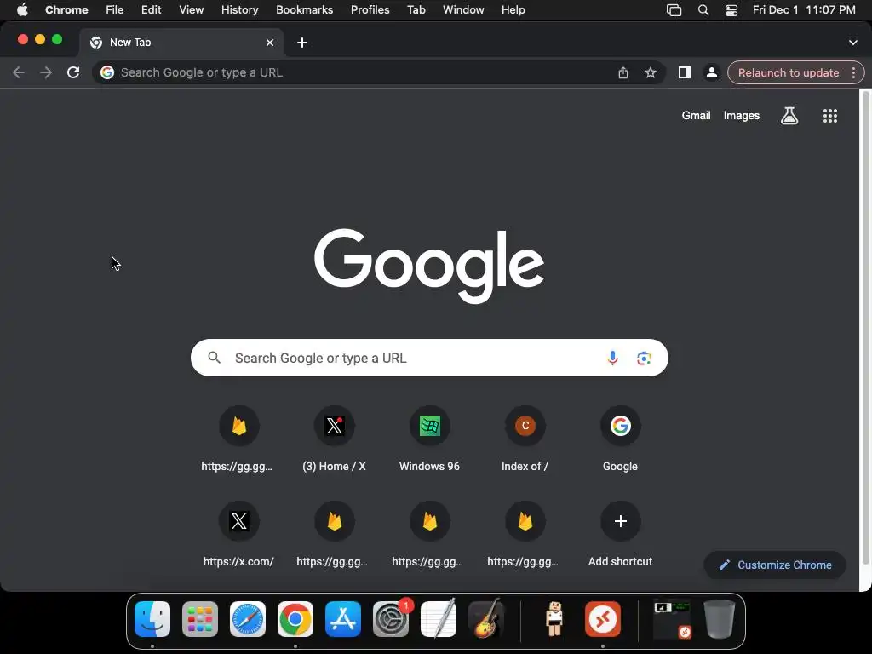Open App Store from the dock
The height and width of the screenshot is (654, 872).
tap(343, 619)
